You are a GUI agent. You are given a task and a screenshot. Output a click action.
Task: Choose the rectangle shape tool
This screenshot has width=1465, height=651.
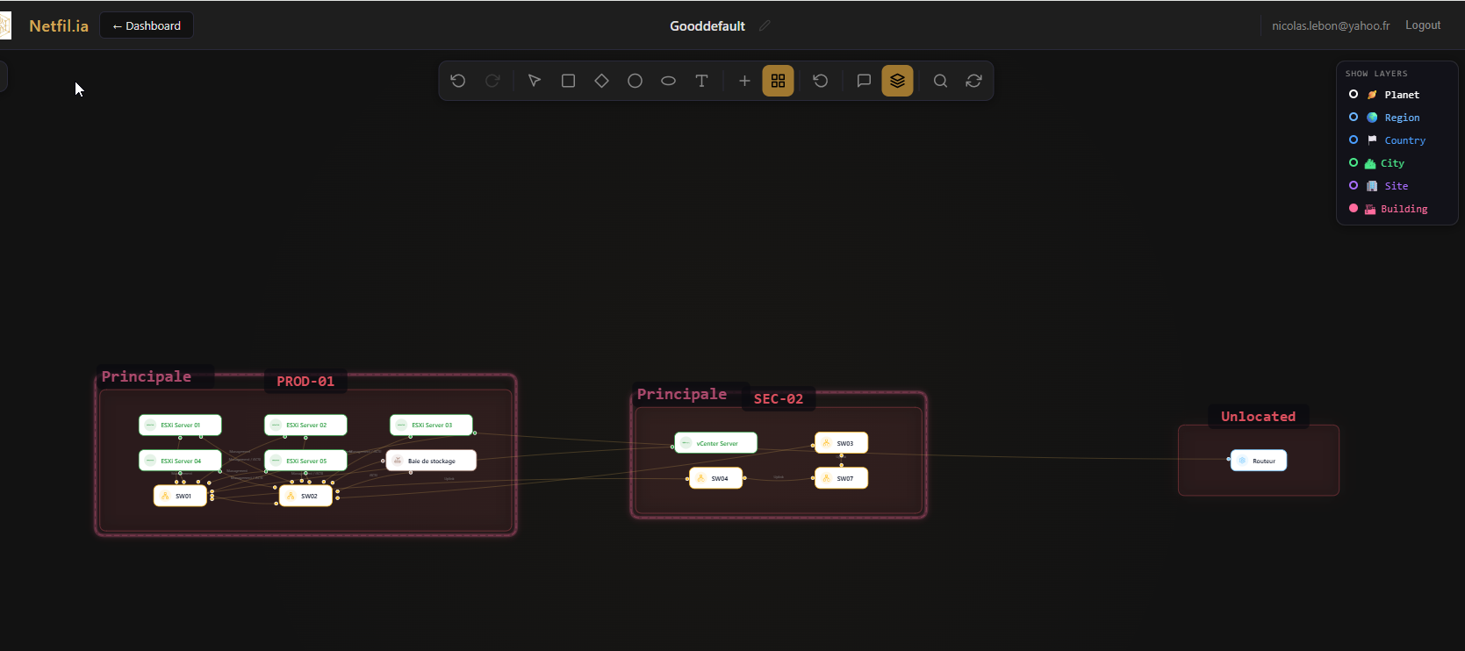[x=568, y=81]
